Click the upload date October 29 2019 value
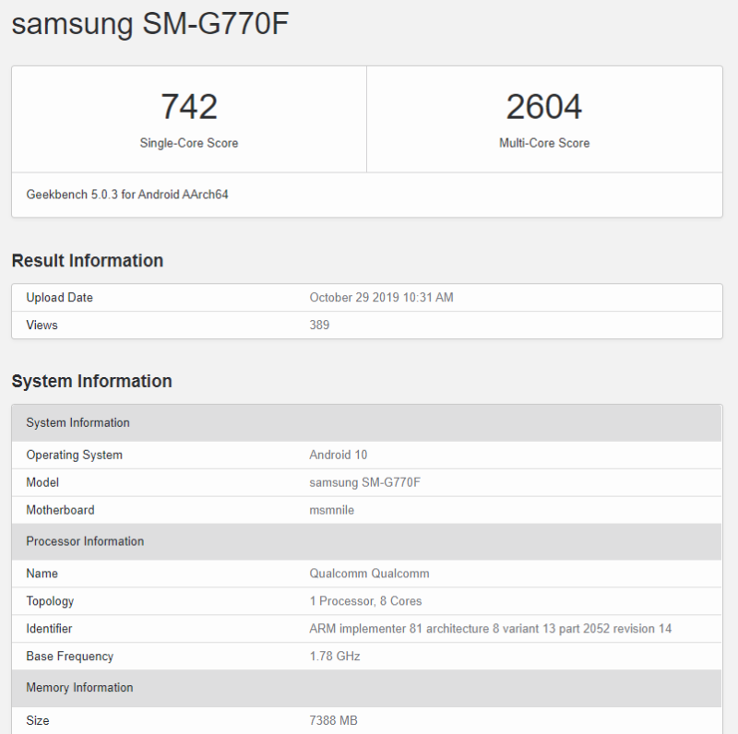This screenshot has height=734, width=738. [381, 298]
